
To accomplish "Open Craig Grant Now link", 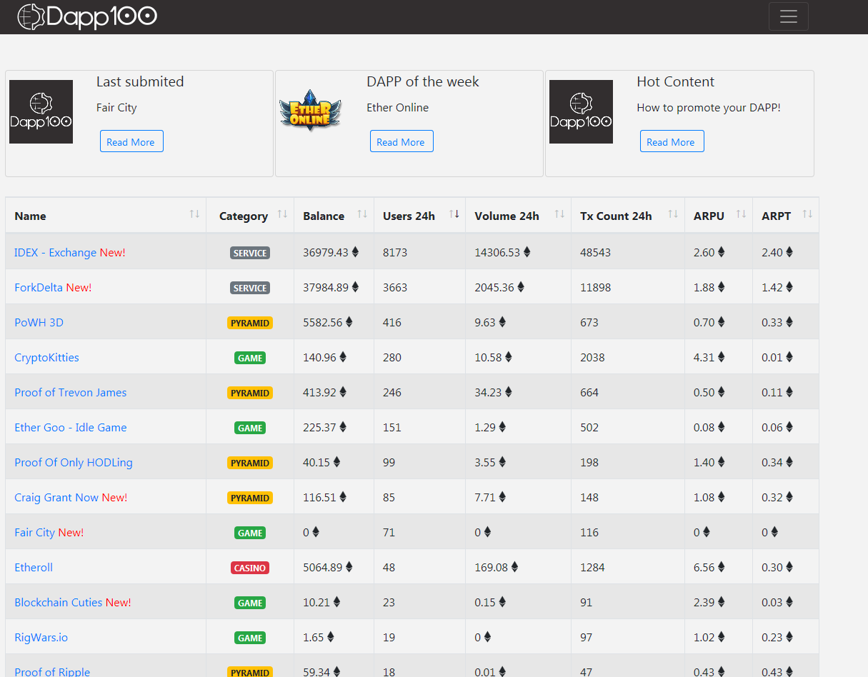I will [x=56, y=497].
